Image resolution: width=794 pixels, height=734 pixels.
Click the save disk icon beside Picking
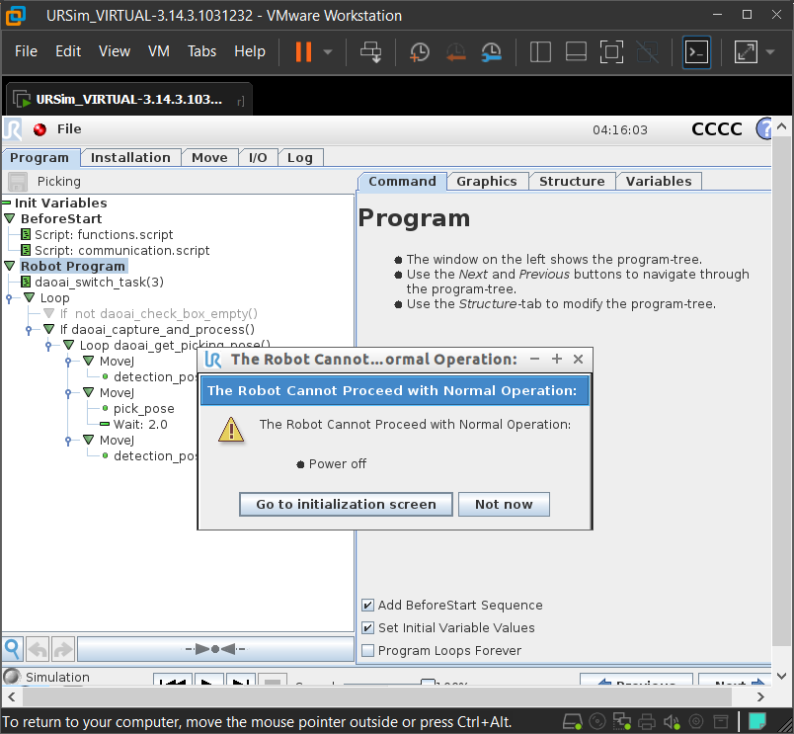[18, 182]
